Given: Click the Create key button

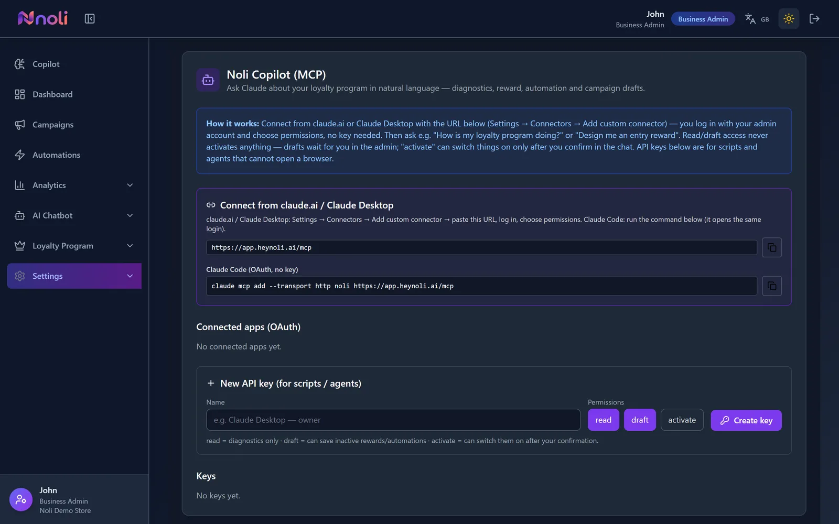Looking at the screenshot, I should [746, 420].
